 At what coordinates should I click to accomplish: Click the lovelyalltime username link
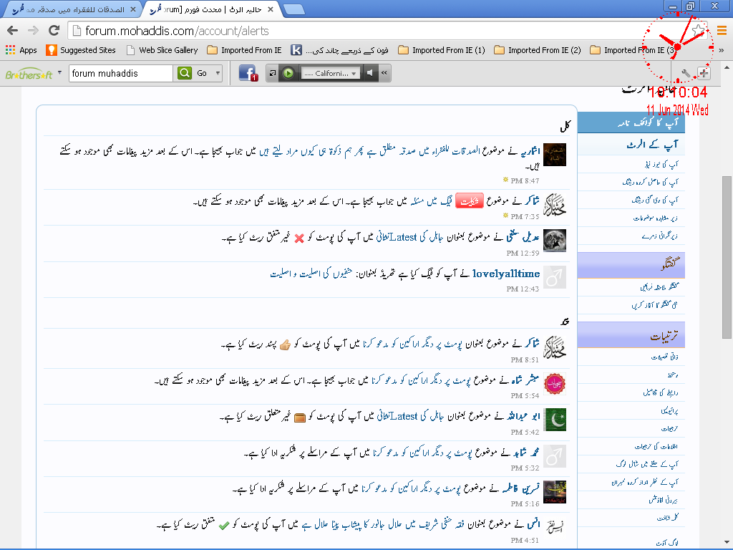(506, 274)
